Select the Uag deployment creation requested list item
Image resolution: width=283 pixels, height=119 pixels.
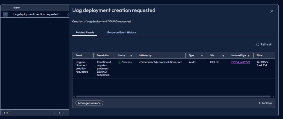coord(36,14)
